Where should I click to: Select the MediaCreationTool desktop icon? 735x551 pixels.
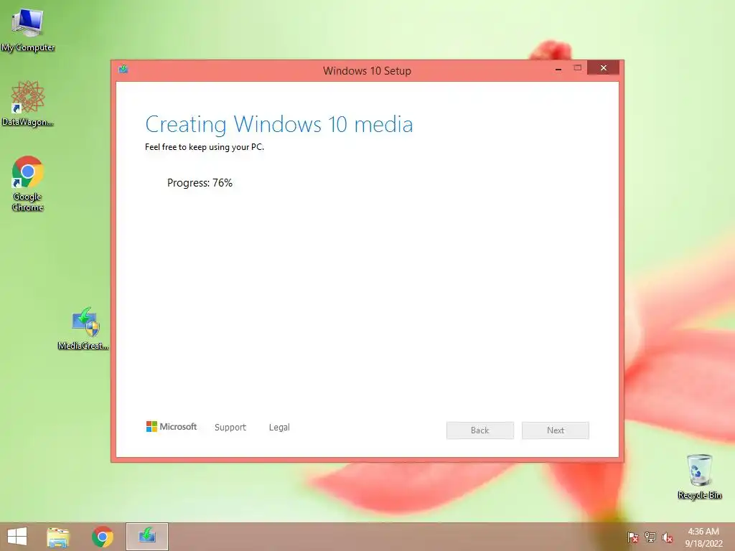click(83, 328)
